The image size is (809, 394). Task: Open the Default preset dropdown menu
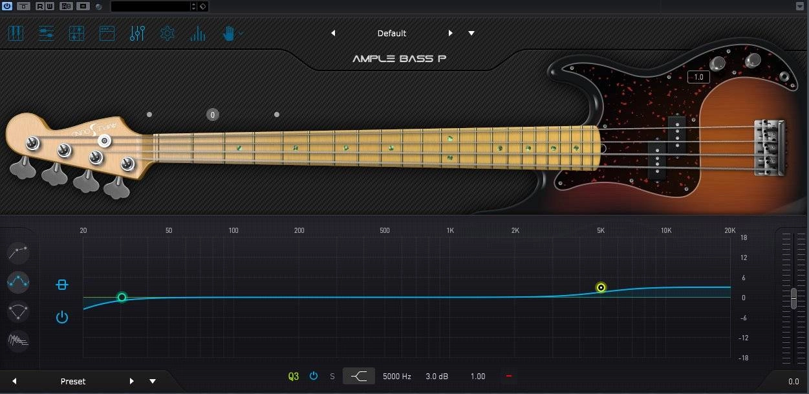(471, 33)
